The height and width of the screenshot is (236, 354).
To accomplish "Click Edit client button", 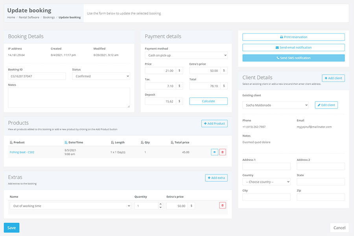I will coord(326,105).
